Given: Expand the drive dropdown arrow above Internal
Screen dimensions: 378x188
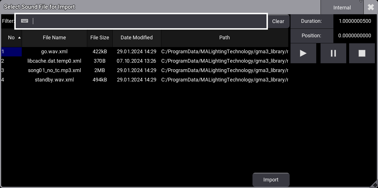Looking at the screenshot, I should tap(361, 1).
